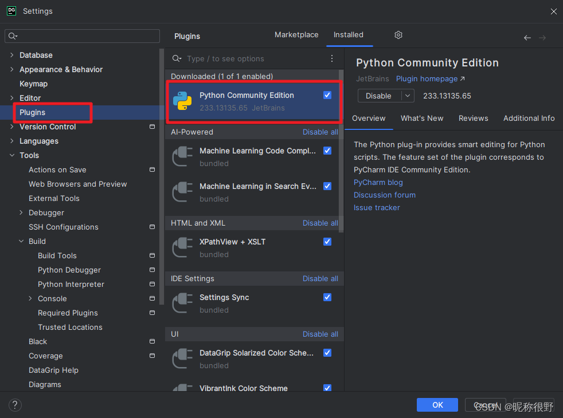563x418 pixels.
Task: Select the Installed tab
Action: [348, 35]
